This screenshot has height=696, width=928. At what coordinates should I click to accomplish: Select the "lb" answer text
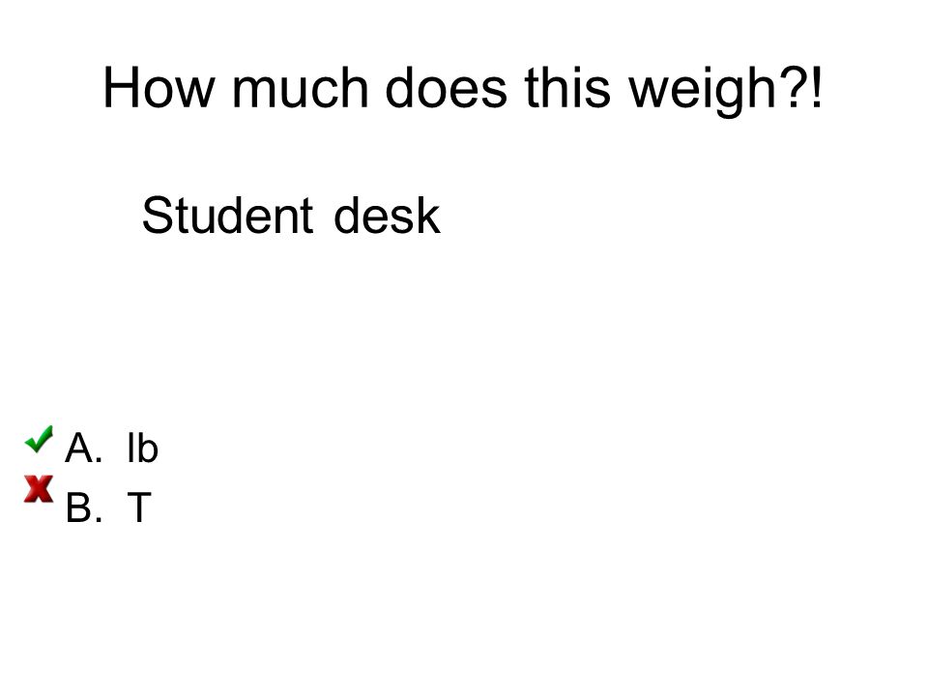pyautogui.click(x=143, y=448)
